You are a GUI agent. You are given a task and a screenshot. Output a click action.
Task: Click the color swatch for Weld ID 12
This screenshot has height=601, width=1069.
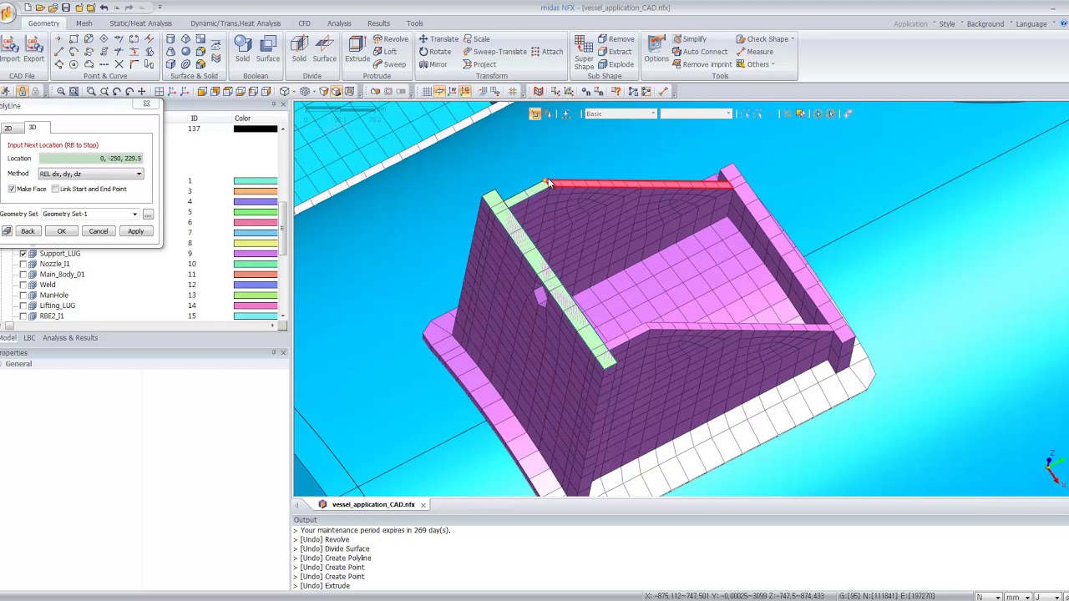pos(256,285)
